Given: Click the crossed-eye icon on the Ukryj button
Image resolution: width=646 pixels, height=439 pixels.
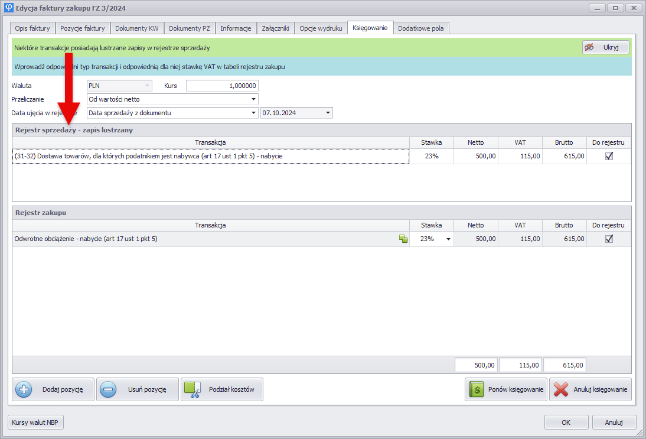Looking at the screenshot, I should pyautogui.click(x=589, y=47).
